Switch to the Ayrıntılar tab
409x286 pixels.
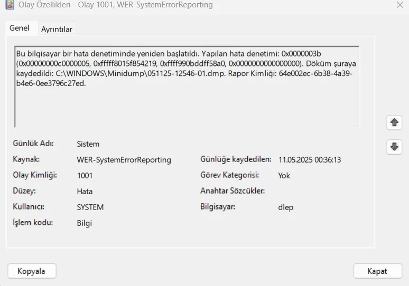click(57, 29)
